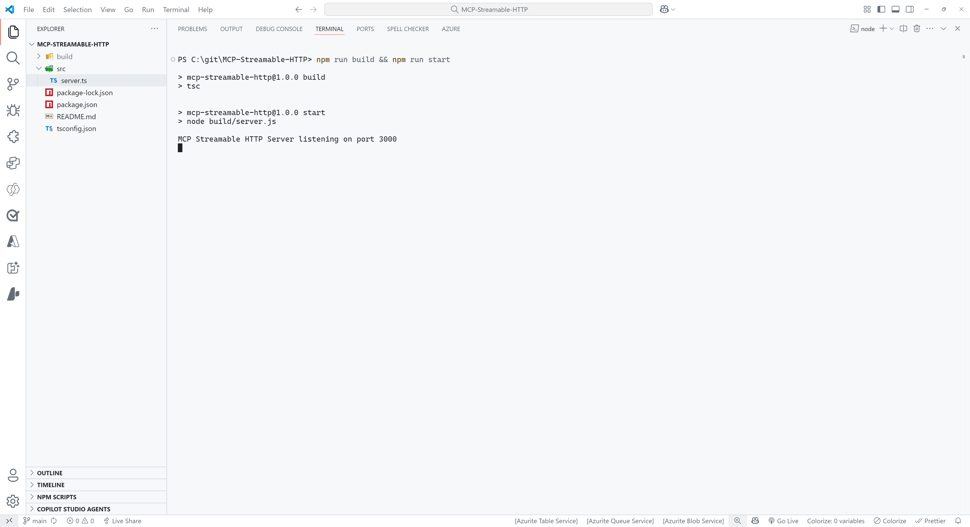Open the Terminal menu
The height and width of the screenshot is (527, 970).
pos(176,9)
